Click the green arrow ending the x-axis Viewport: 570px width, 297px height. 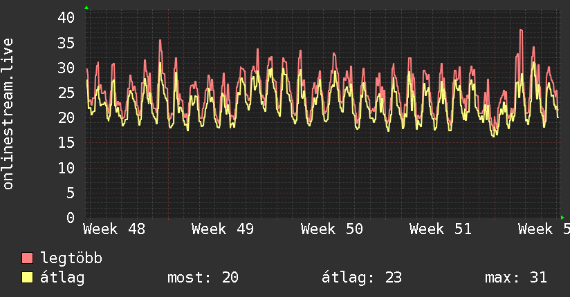[x=562, y=218]
